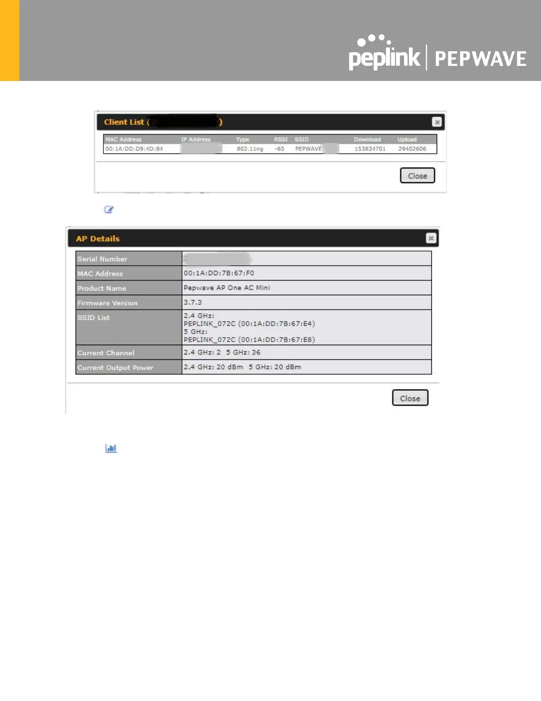Viewport: 541px width, 701px height.
Task: Click the Type column header
Action: 243,139
